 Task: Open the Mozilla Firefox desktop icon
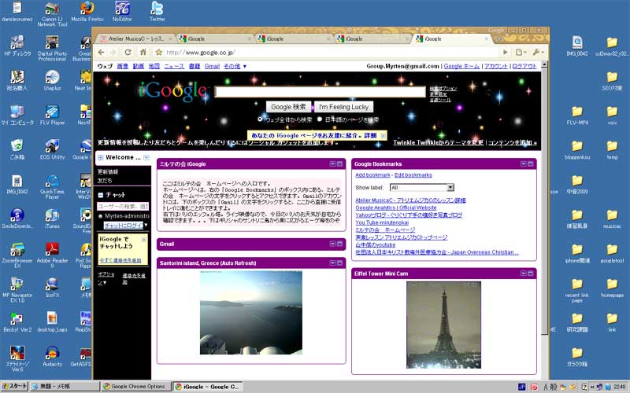tap(87, 12)
